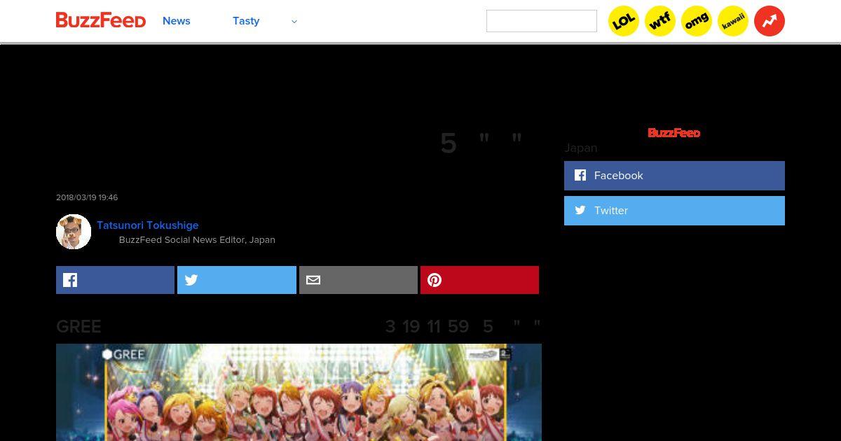Select 'BuzzFeed Social News Editor, Japan' text
This screenshot has height=441, width=841.
(x=197, y=240)
